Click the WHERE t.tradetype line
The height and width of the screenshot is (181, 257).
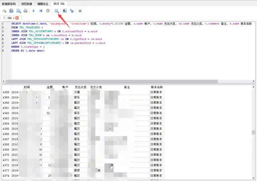28,47
